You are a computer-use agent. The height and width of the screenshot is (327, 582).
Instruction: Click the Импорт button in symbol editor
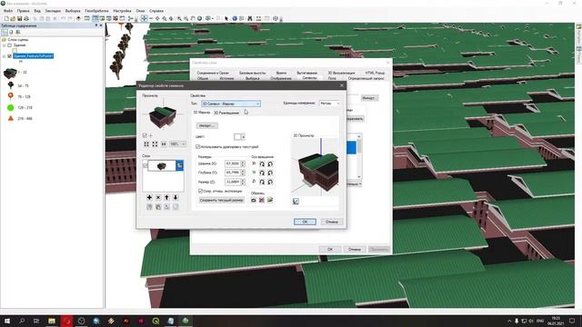(x=207, y=125)
